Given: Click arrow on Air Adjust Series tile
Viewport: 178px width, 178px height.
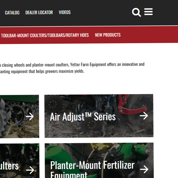Looking at the screenshot, I should click(144, 116).
